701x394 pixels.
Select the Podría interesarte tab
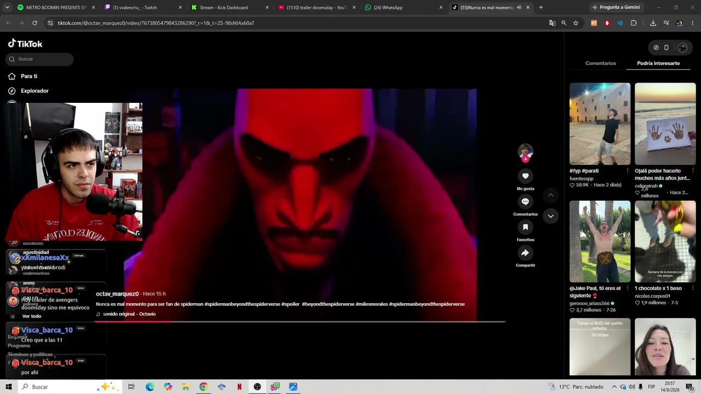(x=658, y=63)
